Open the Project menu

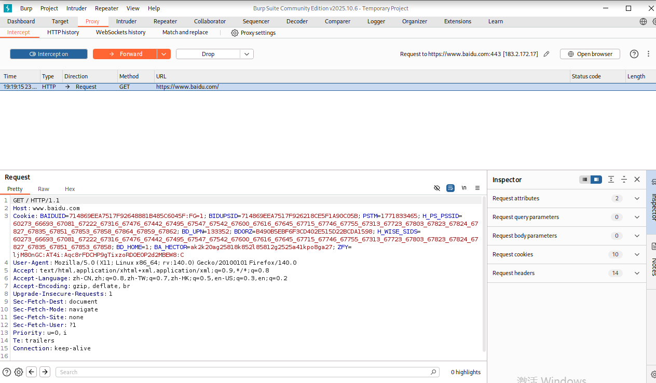(x=49, y=8)
